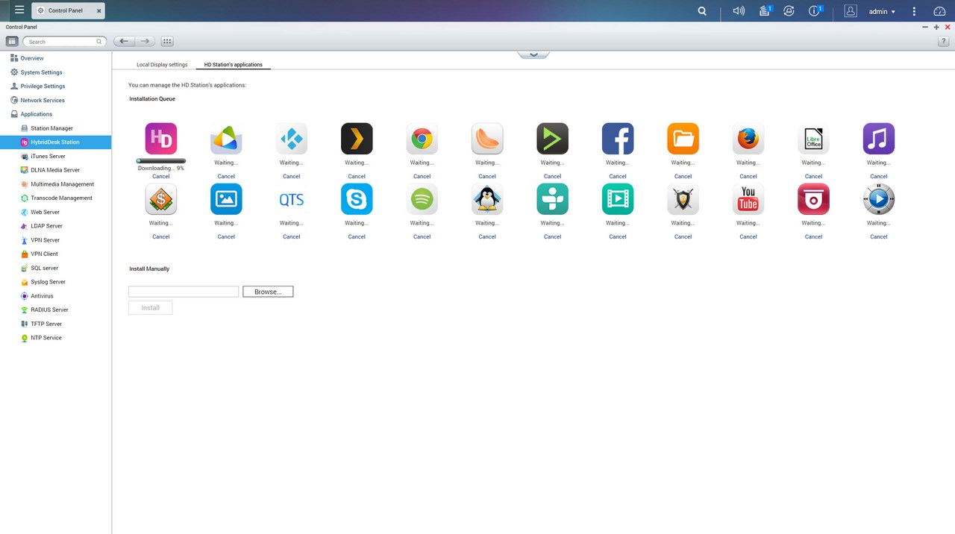The image size is (955, 534).
Task: Switch to the Local Display settings tab
Action: click(x=162, y=65)
